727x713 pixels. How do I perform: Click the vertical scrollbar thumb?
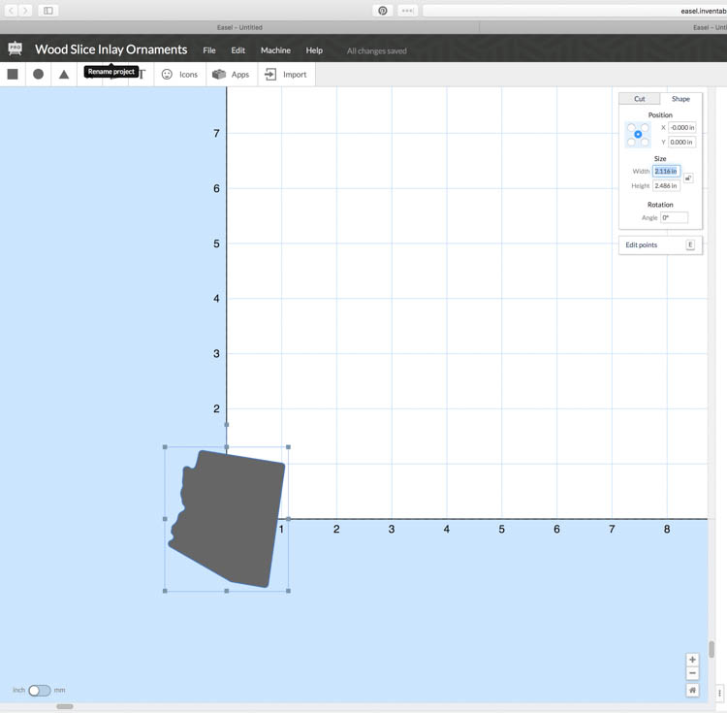click(711, 649)
